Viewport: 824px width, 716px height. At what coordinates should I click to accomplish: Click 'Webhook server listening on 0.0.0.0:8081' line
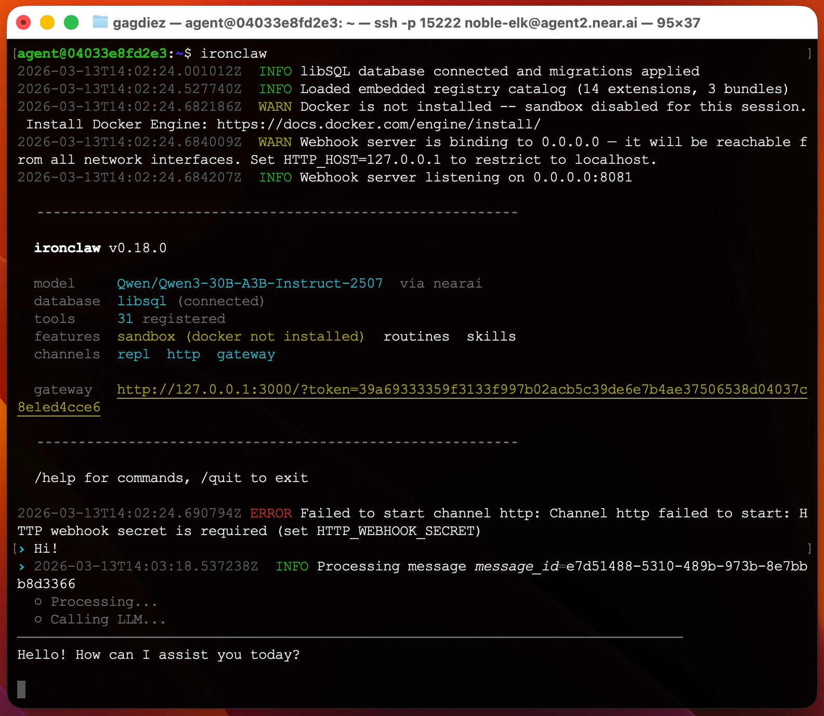pyautogui.click(x=466, y=177)
